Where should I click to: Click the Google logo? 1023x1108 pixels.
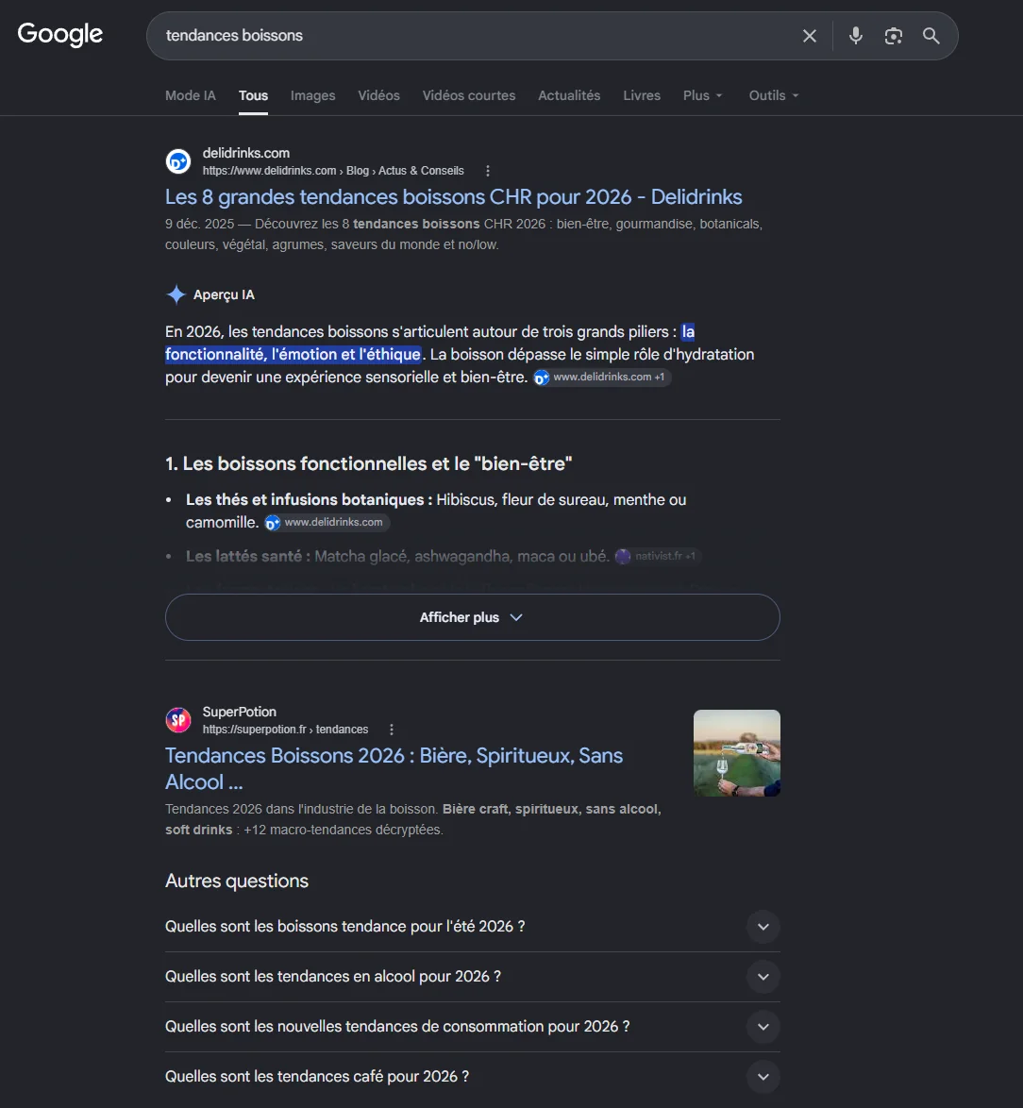pos(60,34)
